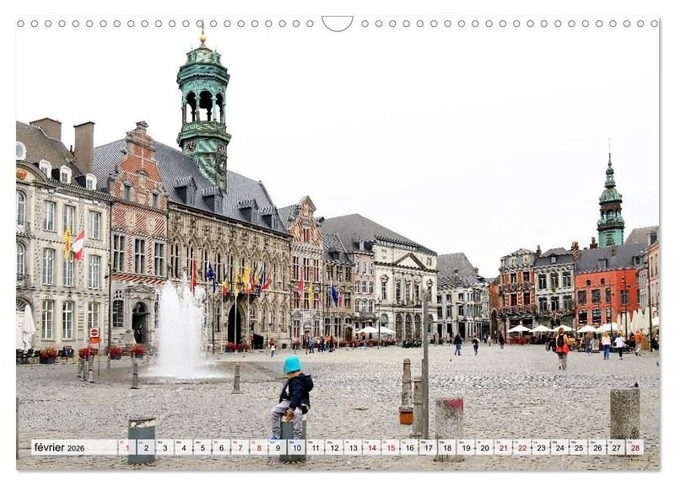This screenshot has width=675, height=486.
Task: Select the red day 22 cell
Action: (x=522, y=447)
